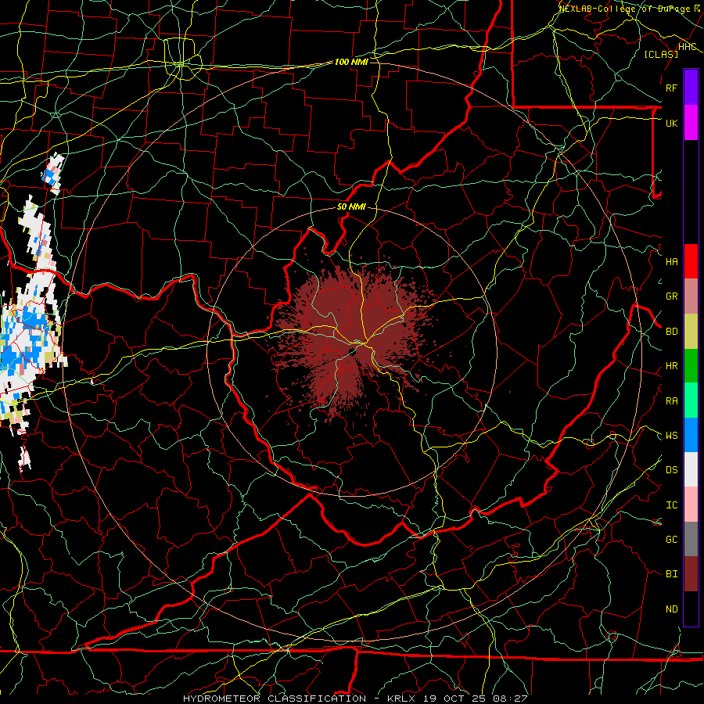
Task: Click the "WS" legend label text
Action: click(672, 435)
